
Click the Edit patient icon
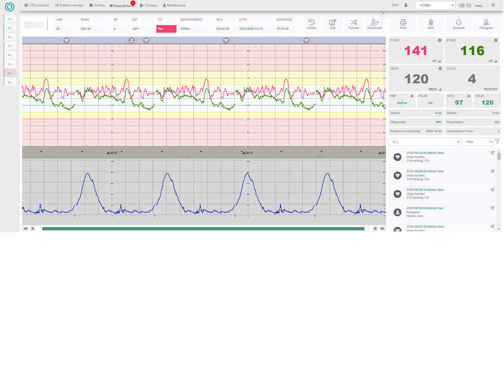333,24
